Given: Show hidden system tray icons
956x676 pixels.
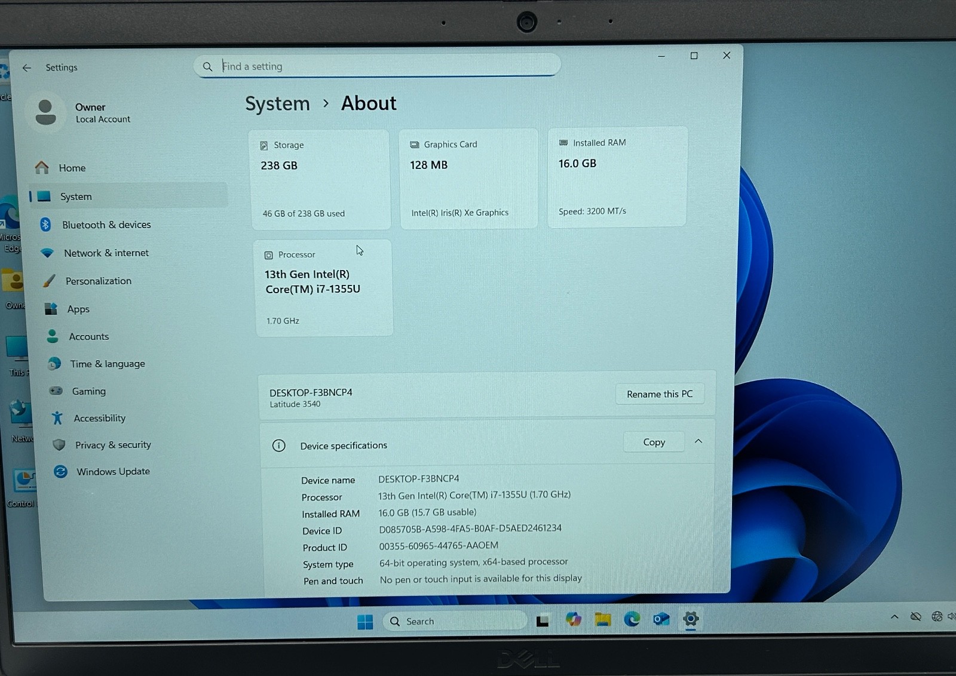Looking at the screenshot, I should 894,617.
